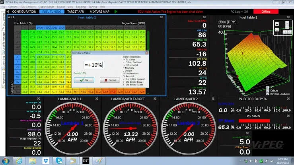
Task: Open Internet Explorer from the taskbar
Action: [19, 161]
